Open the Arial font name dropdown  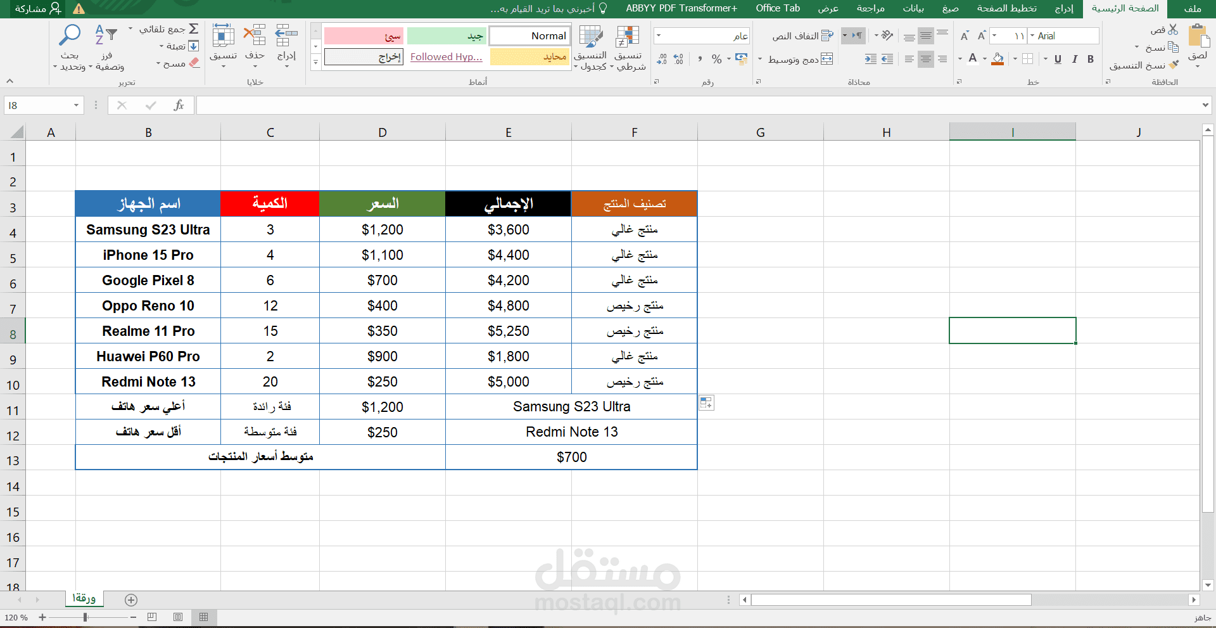(x=1032, y=36)
